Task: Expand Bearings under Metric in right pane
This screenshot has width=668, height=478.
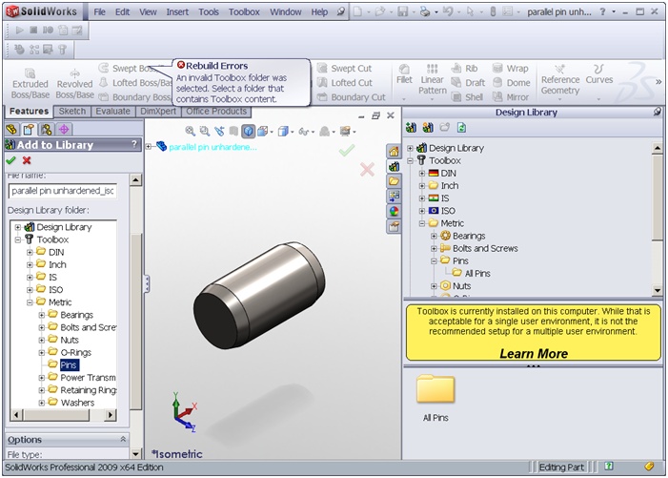Action: (434, 236)
